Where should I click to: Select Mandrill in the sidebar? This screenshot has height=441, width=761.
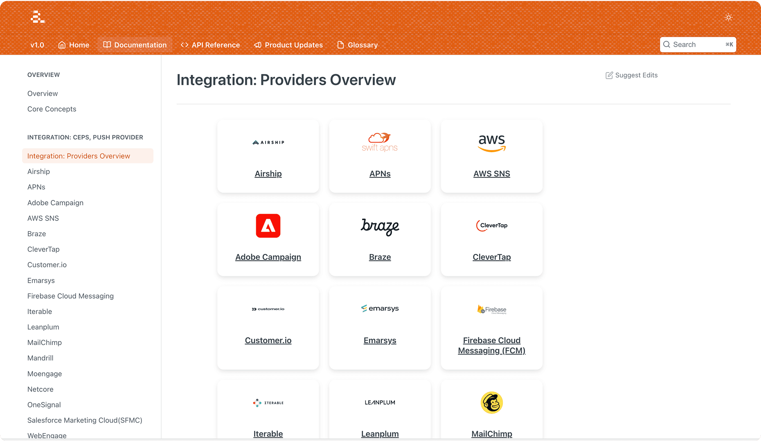pos(40,358)
